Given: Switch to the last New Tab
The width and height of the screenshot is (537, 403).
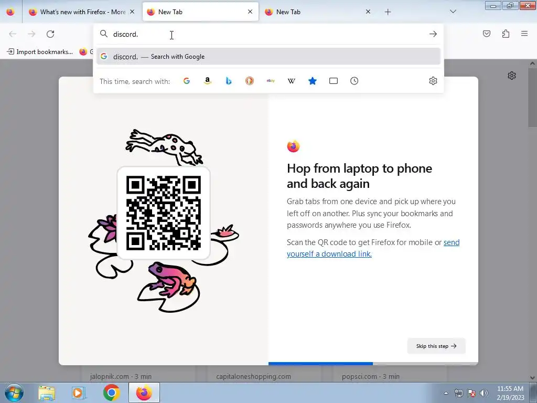Looking at the screenshot, I should point(318,12).
